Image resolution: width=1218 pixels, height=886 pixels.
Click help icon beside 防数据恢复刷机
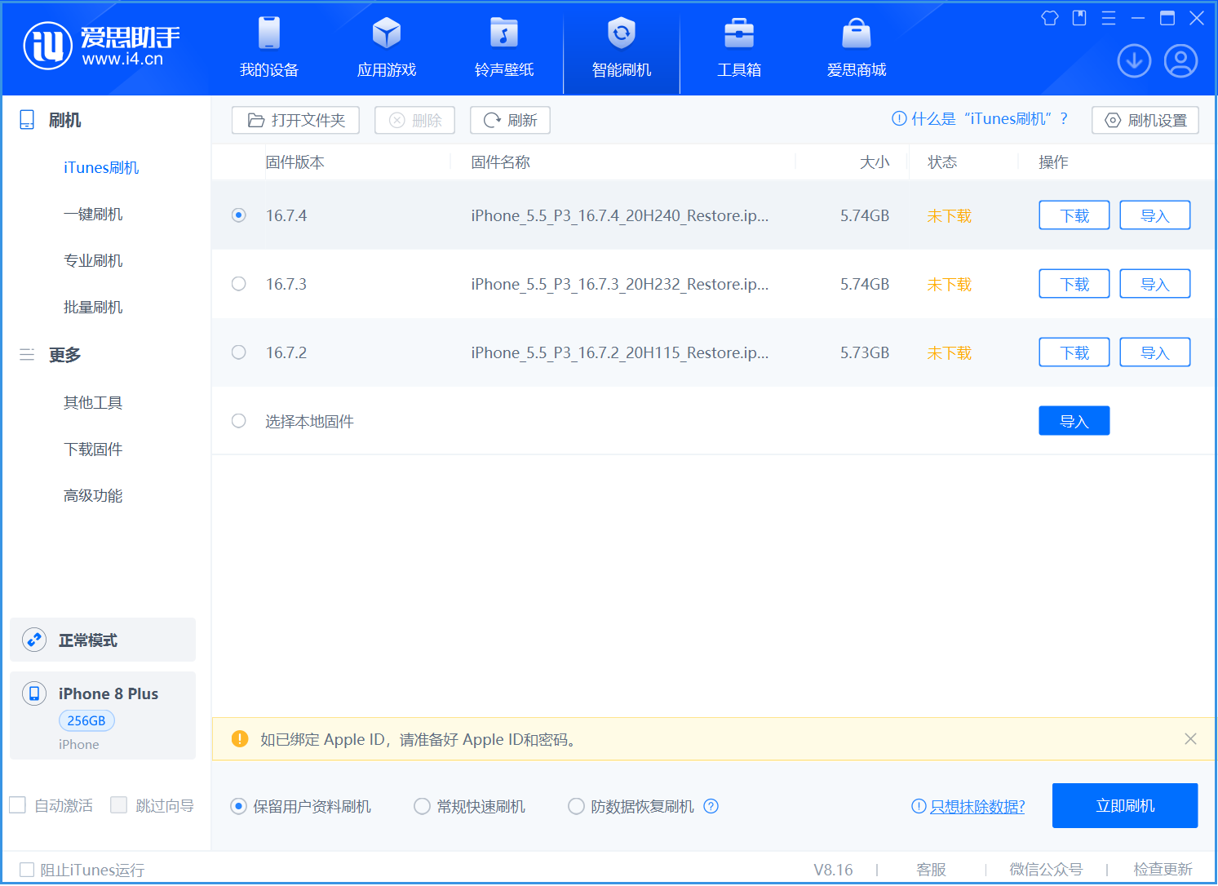pyautogui.click(x=711, y=806)
